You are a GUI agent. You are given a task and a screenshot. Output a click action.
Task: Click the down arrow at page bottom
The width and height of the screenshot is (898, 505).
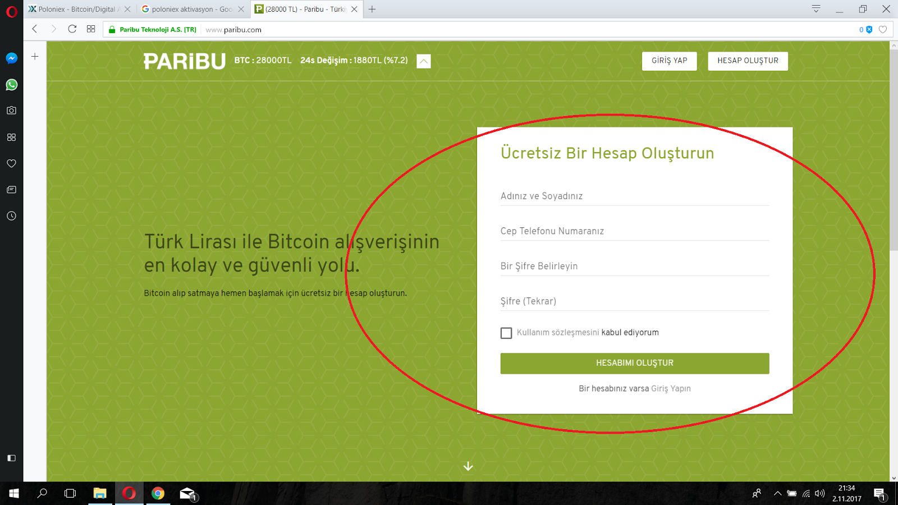pyautogui.click(x=468, y=466)
